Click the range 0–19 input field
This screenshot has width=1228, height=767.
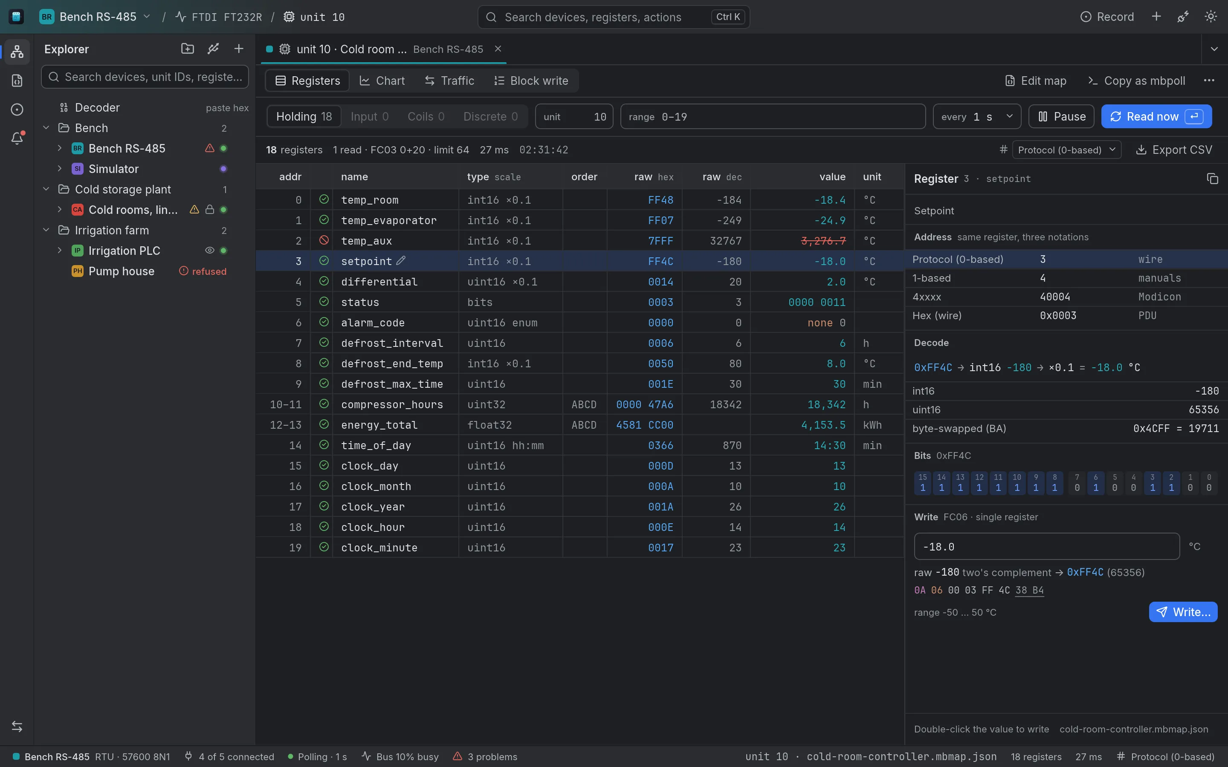tap(773, 117)
